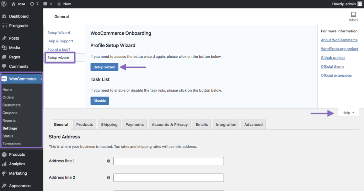Open the Advanced settings tab
Image resolution: width=364 pixels, height=191 pixels.
pos(253,124)
